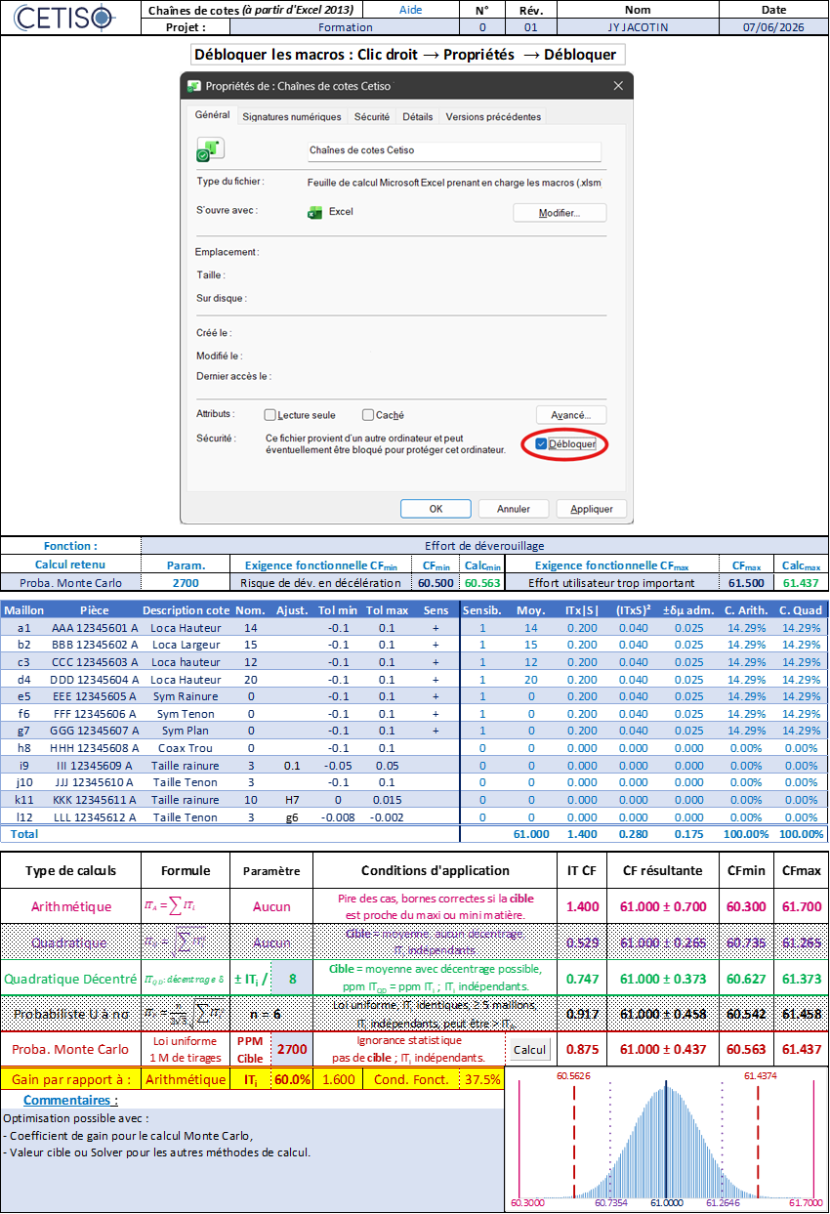Select the Param. value 2700 under Calcul retenu

[x=186, y=583]
